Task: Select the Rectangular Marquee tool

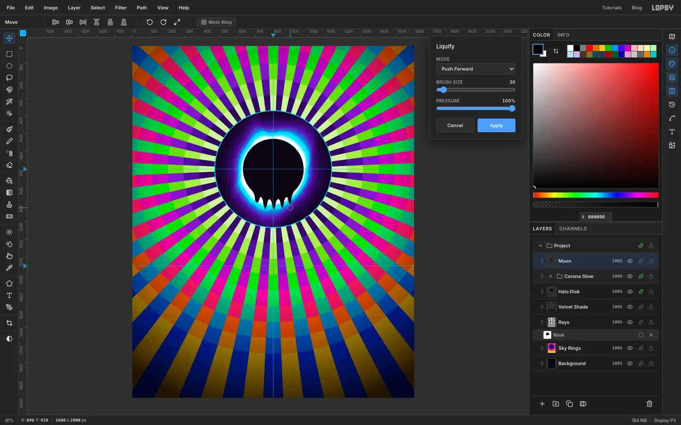Action: pos(9,54)
